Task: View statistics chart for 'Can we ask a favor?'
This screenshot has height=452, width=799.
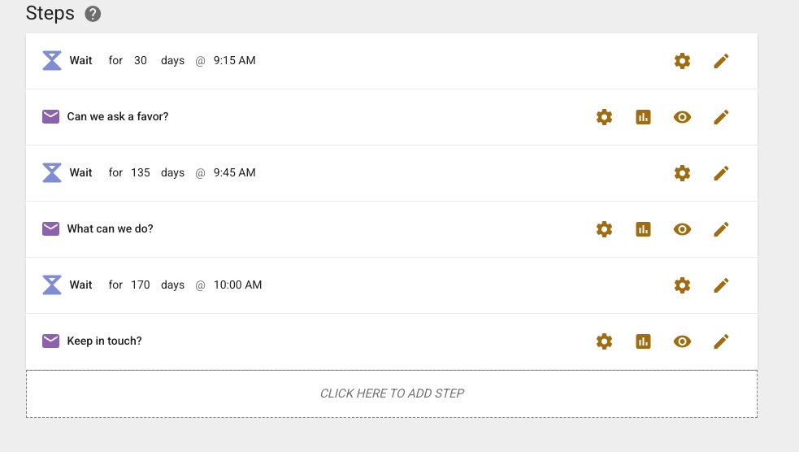Action: coord(643,117)
